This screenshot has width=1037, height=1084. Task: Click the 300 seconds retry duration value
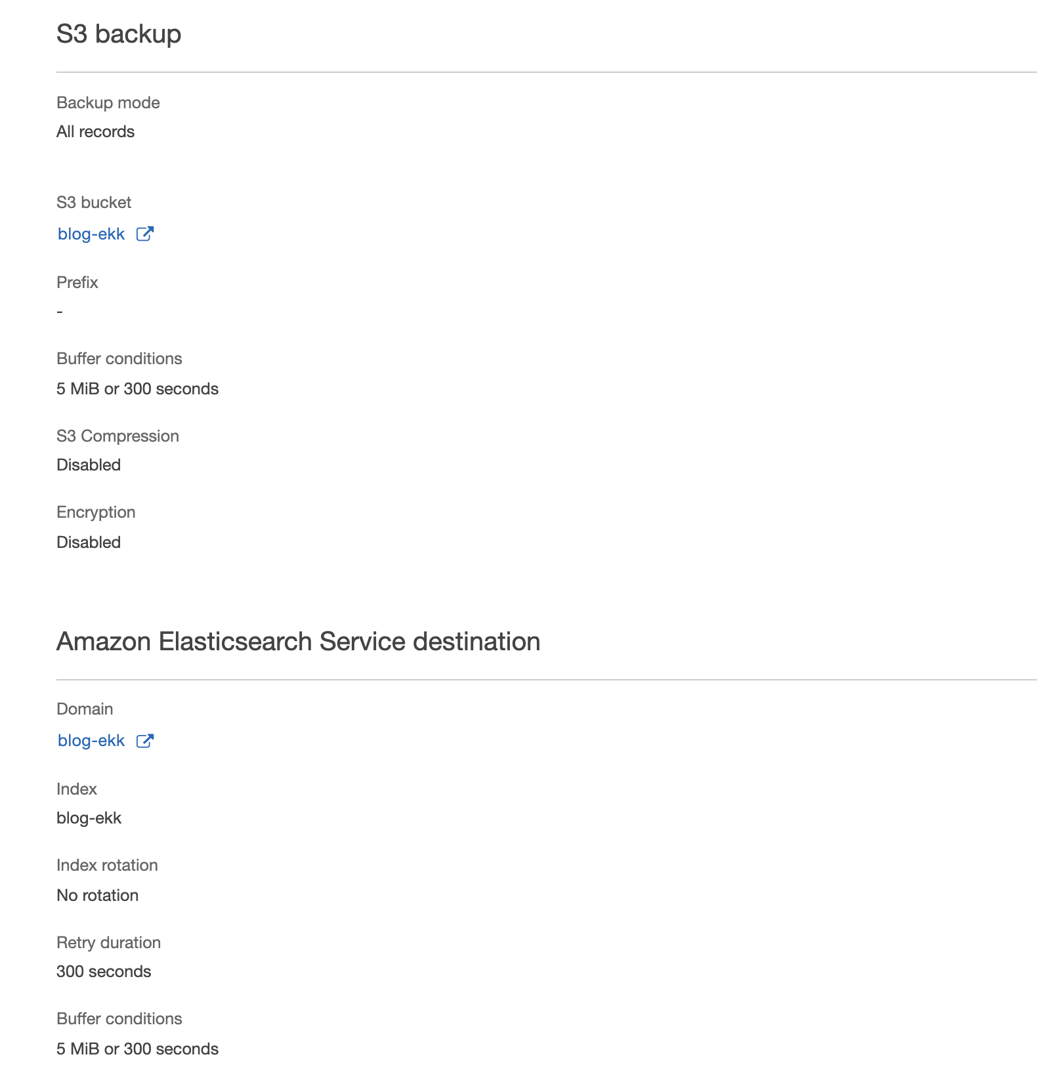click(104, 972)
